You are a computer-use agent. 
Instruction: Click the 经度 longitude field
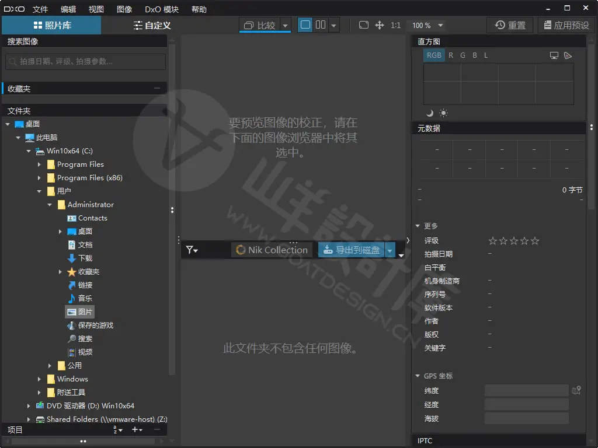[x=526, y=405]
